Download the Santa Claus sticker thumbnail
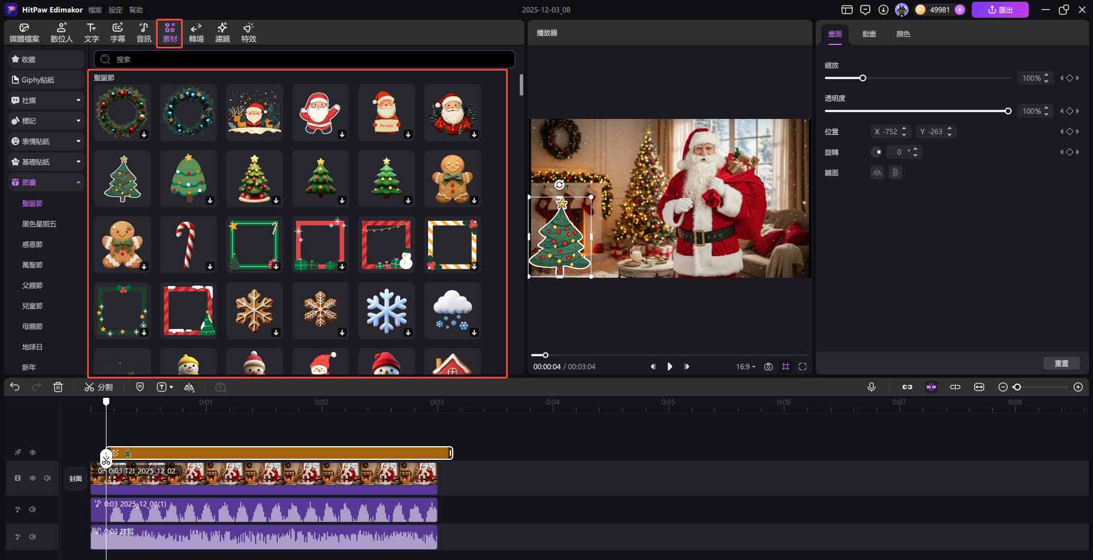The width and height of the screenshot is (1093, 560). click(342, 135)
